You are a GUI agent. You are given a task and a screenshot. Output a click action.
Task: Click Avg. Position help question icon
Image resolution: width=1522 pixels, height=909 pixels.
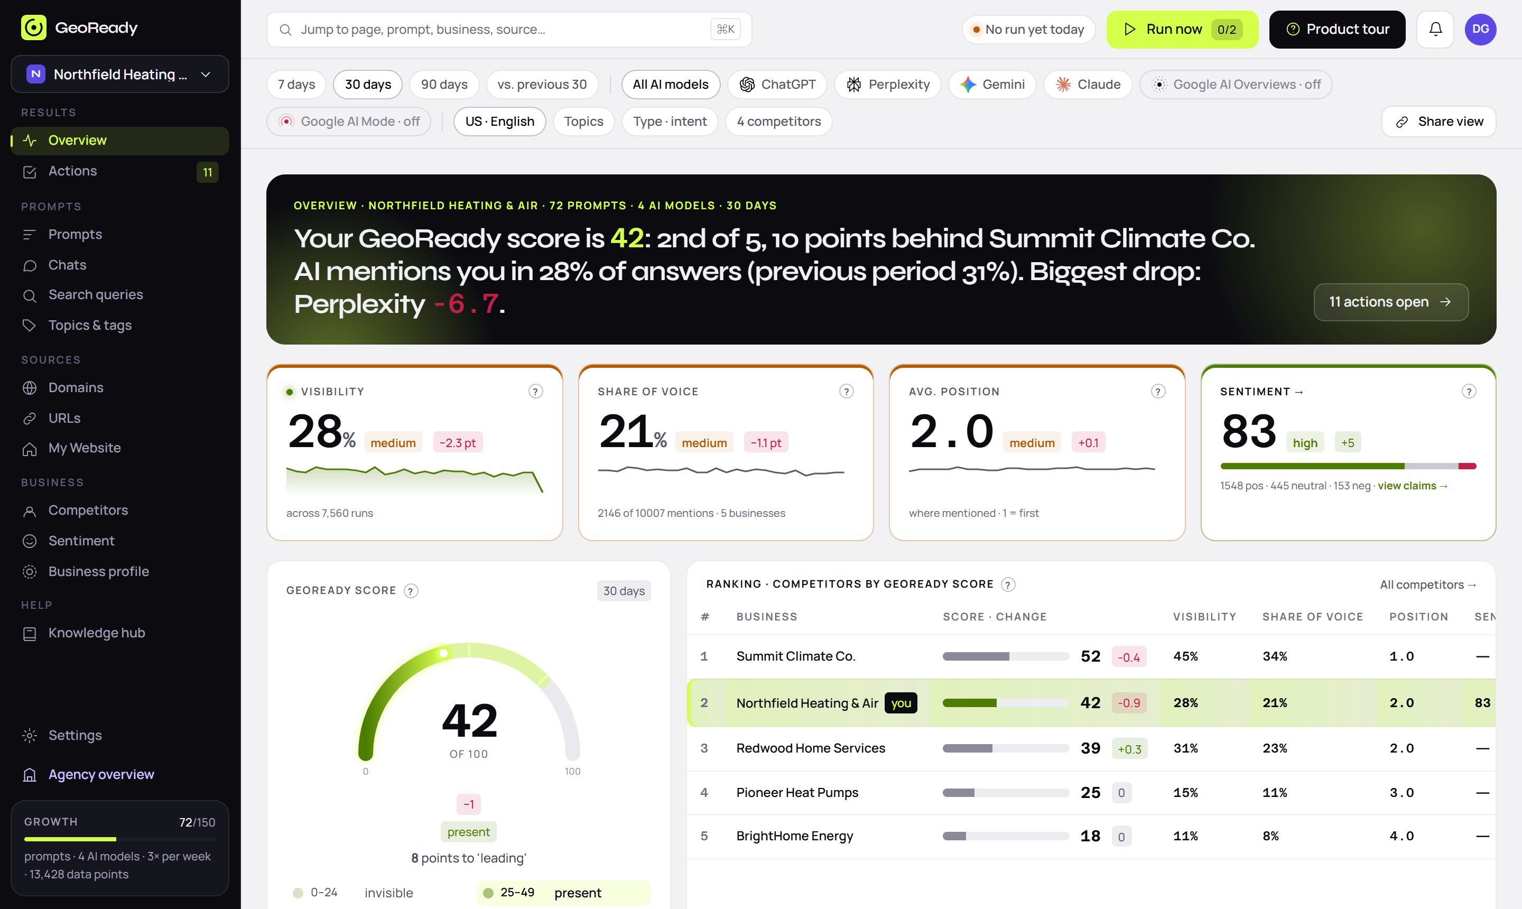click(x=1157, y=392)
